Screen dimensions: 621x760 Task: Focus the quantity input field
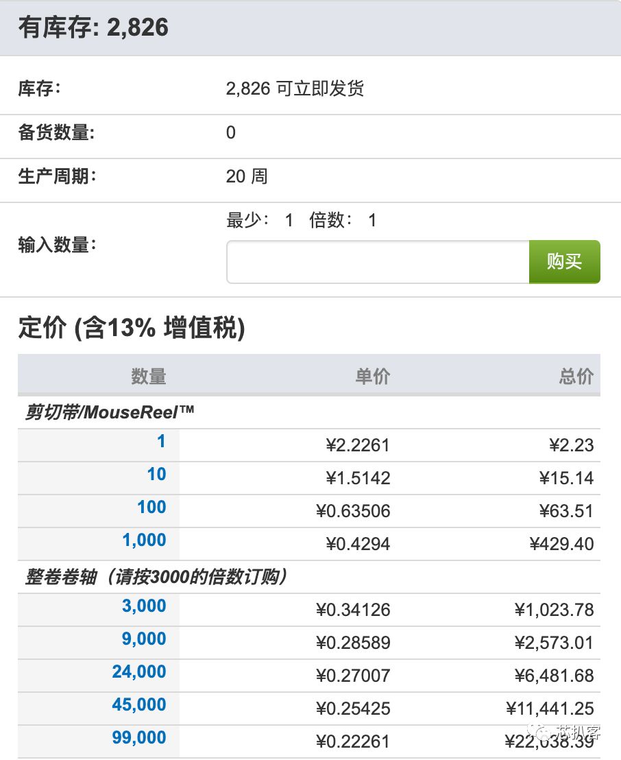click(378, 262)
